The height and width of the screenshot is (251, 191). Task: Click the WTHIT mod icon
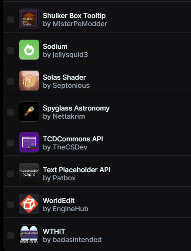(x=29, y=235)
